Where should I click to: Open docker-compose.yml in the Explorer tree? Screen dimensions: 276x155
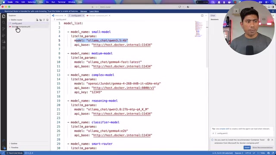coord(21,27)
